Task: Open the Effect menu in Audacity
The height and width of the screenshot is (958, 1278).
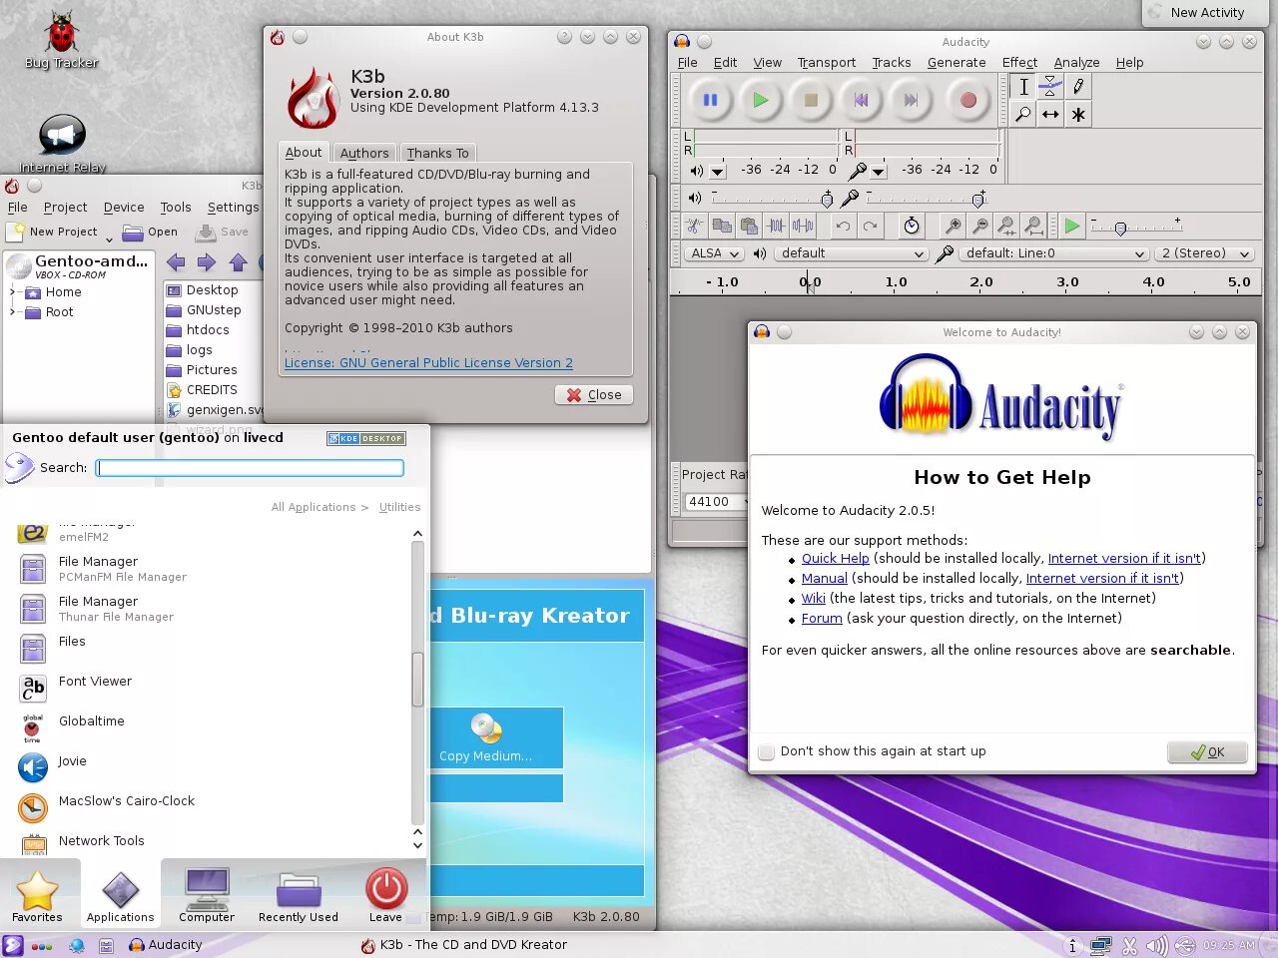Action: [1019, 62]
